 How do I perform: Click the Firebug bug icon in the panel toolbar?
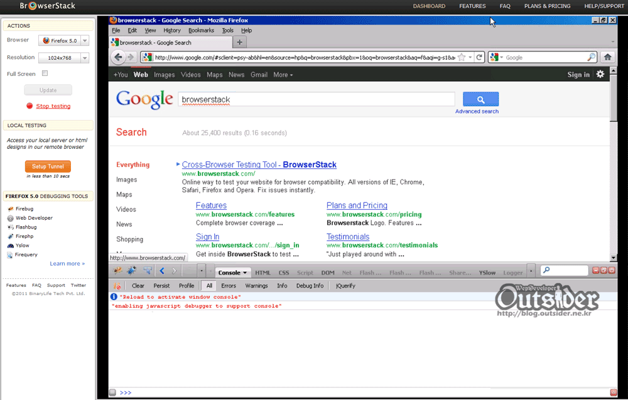point(118,271)
